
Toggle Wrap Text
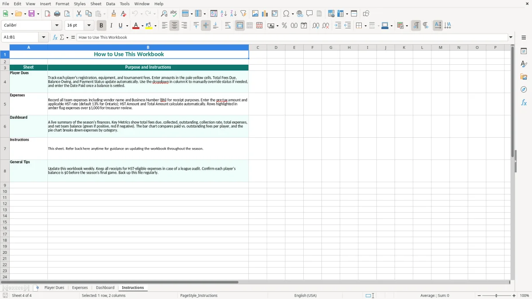[x=228, y=26]
